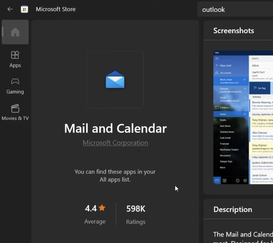This screenshot has height=243, width=273.
Task: Click the 4.4 average rating value
Action: coord(91,208)
